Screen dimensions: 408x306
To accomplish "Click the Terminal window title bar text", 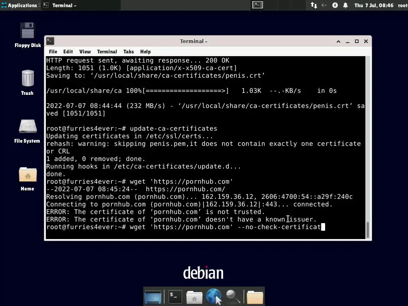I will (x=193, y=41).
